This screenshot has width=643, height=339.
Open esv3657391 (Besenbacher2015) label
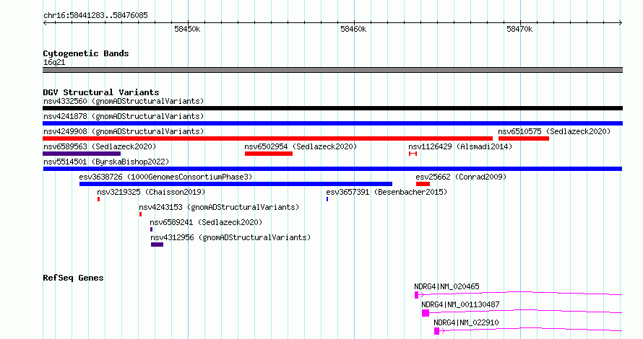[x=387, y=192]
